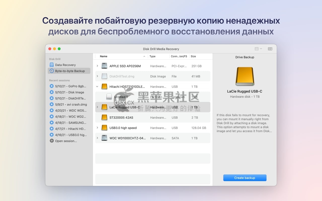Click the plus icon beside Open session
This screenshot has height=201, width=322.
52,141
